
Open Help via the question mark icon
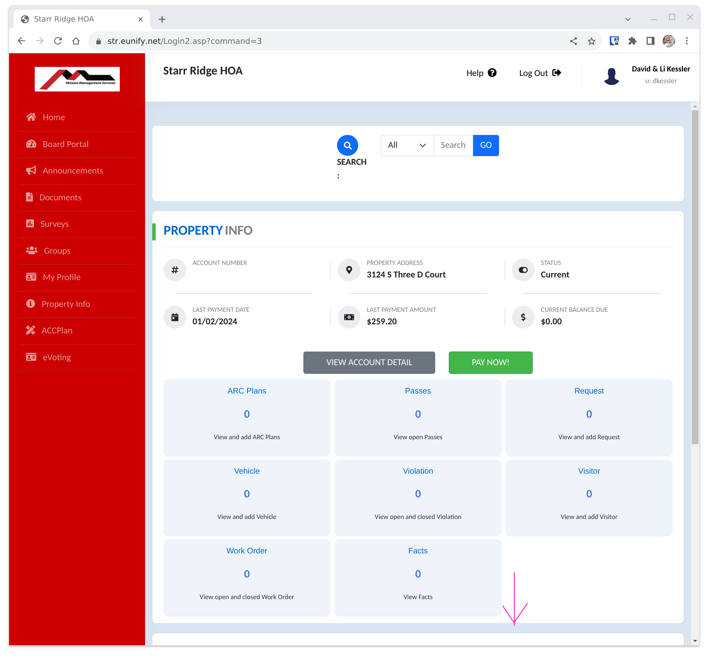tap(492, 73)
